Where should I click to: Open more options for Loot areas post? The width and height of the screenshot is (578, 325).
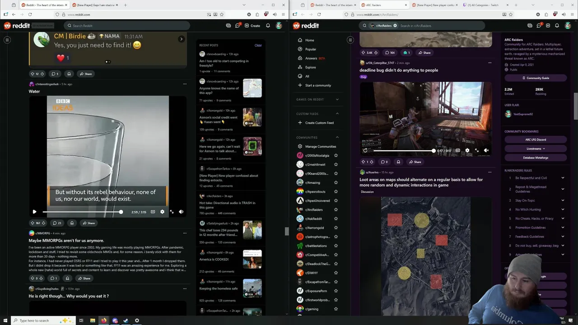[489, 172]
